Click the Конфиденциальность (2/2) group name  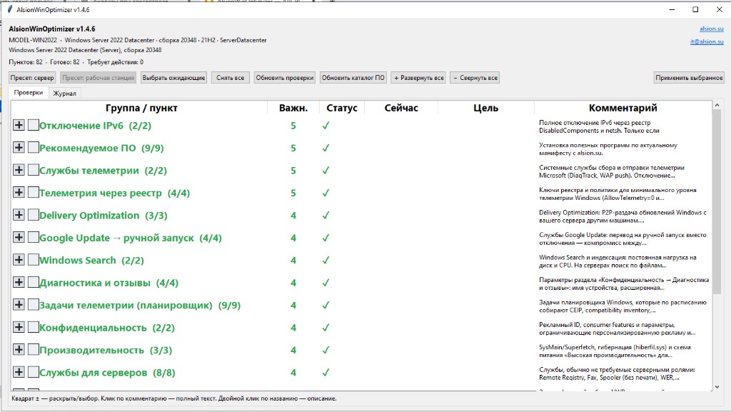[107, 328]
